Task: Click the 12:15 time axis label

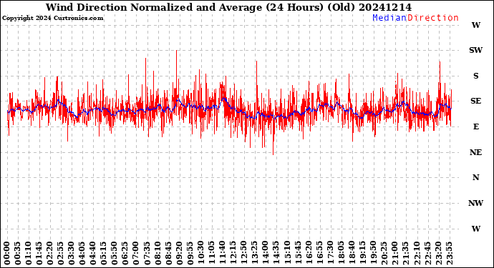Action: tap(233, 253)
